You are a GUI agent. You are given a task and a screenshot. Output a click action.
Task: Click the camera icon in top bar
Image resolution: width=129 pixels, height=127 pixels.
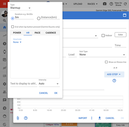tap(104, 4)
